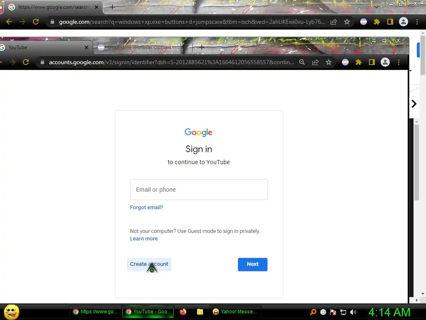Open Chrome menu dots in accounts.google.com window
The image size is (426, 320).
pos(399,62)
